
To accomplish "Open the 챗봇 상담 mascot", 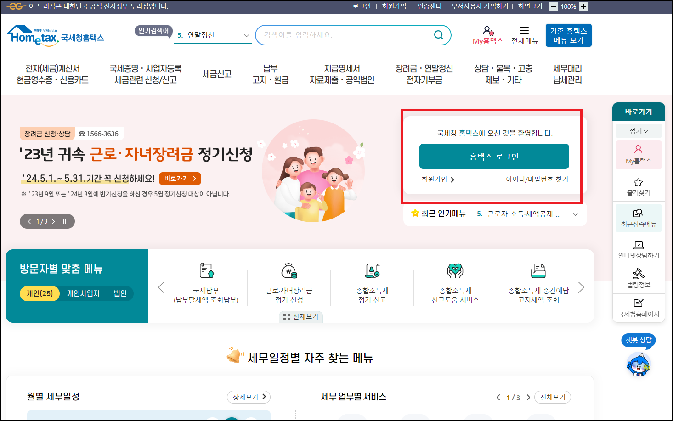I will click(639, 365).
